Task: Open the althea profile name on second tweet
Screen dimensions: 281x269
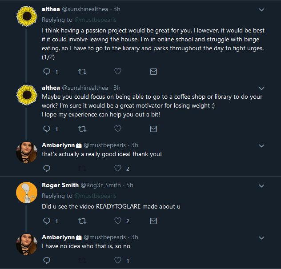Action: (x=51, y=88)
